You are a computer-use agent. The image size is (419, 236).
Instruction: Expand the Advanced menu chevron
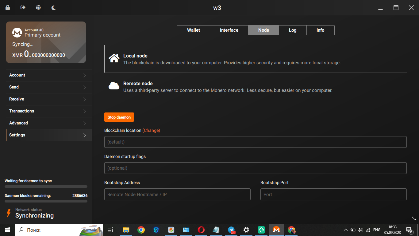85,123
